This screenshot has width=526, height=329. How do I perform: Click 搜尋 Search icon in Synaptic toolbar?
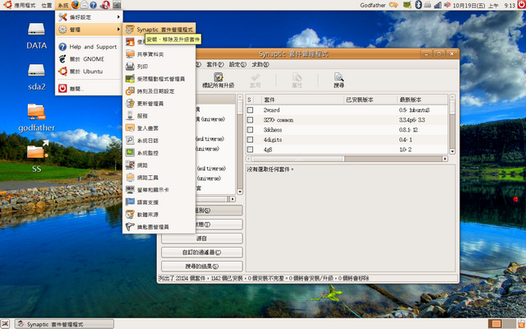pyautogui.click(x=339, y=81)
